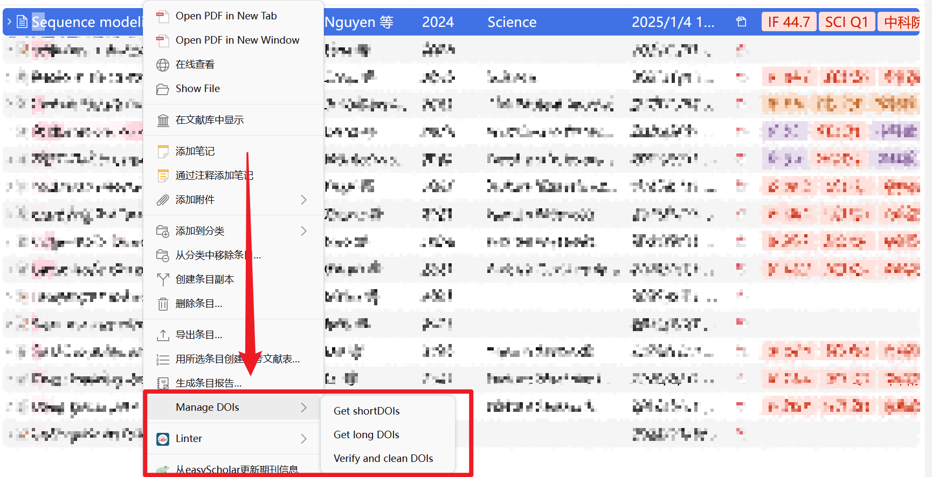Expand the Sequence modeling item row arrow
Screen dimensions: 932x477
(x=9, y=22)
